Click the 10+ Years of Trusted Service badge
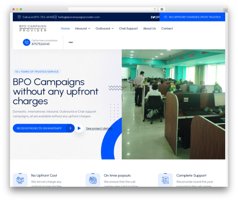 click(37, 72)
